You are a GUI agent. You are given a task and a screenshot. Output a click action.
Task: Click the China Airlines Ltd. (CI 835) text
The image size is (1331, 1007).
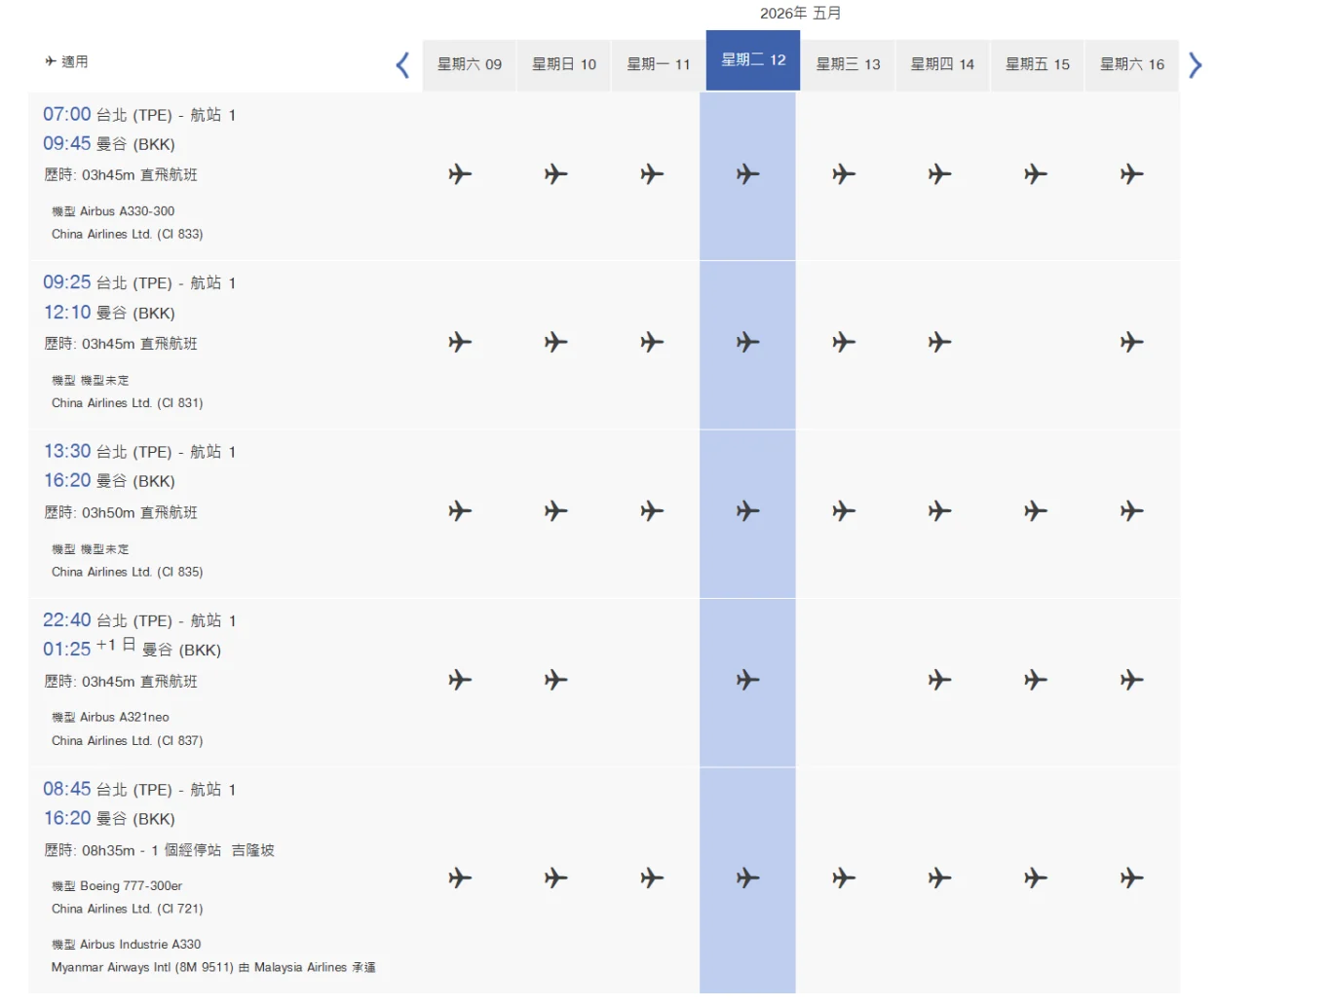point(128,572)
